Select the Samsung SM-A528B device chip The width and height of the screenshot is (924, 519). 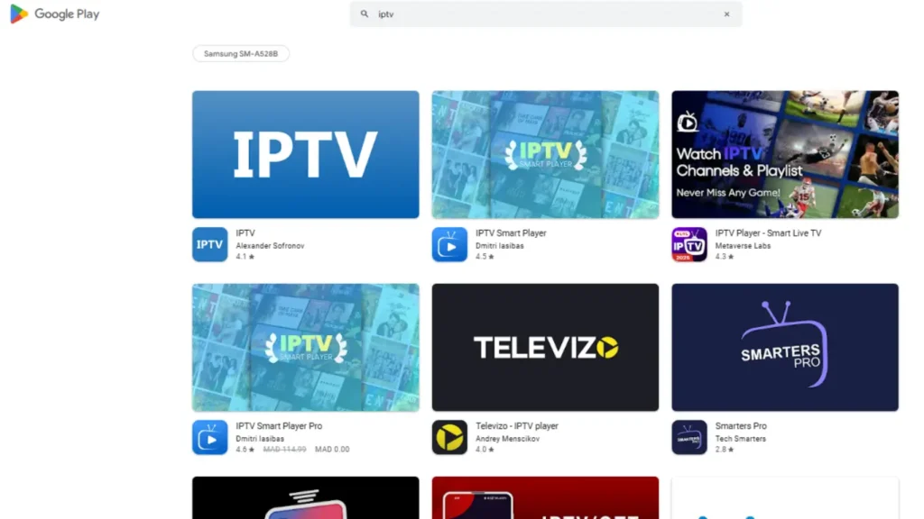[240, 54]
